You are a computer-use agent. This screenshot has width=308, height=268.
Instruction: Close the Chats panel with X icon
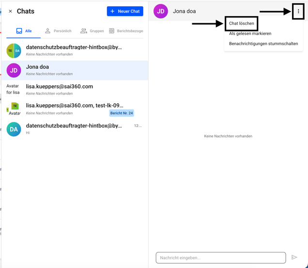[x=10, y=11]
